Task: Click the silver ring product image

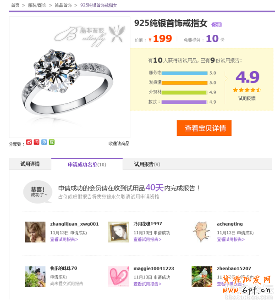Action: tap(70, 78)
